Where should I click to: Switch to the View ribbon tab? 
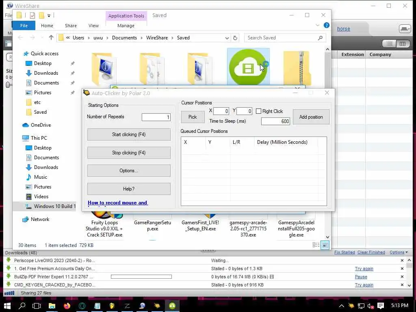coord(93,26)
